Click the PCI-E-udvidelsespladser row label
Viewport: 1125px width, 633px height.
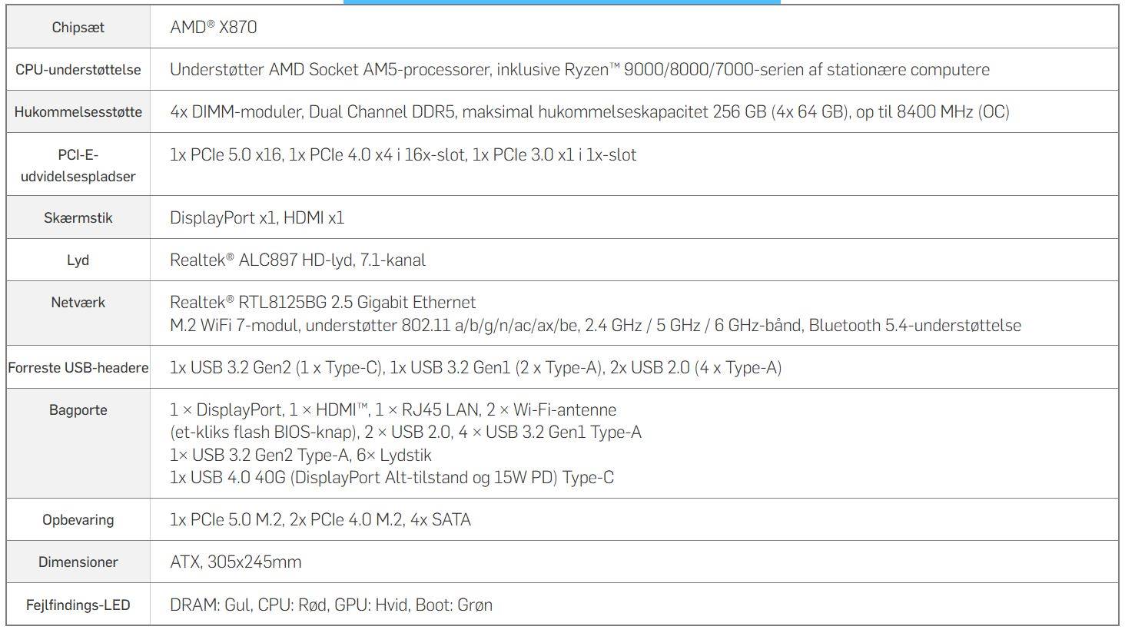point(78,165)
